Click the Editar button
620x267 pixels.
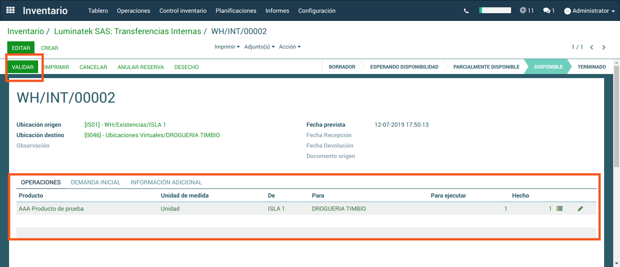(x=21, y=48)
